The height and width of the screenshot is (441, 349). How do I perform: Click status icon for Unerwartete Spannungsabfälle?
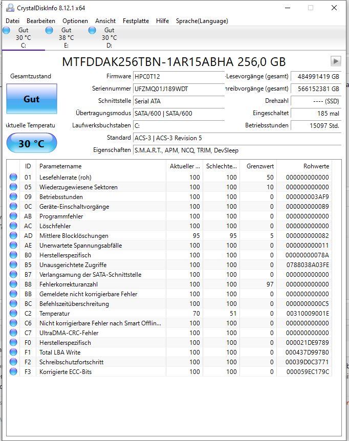(13, 245)
